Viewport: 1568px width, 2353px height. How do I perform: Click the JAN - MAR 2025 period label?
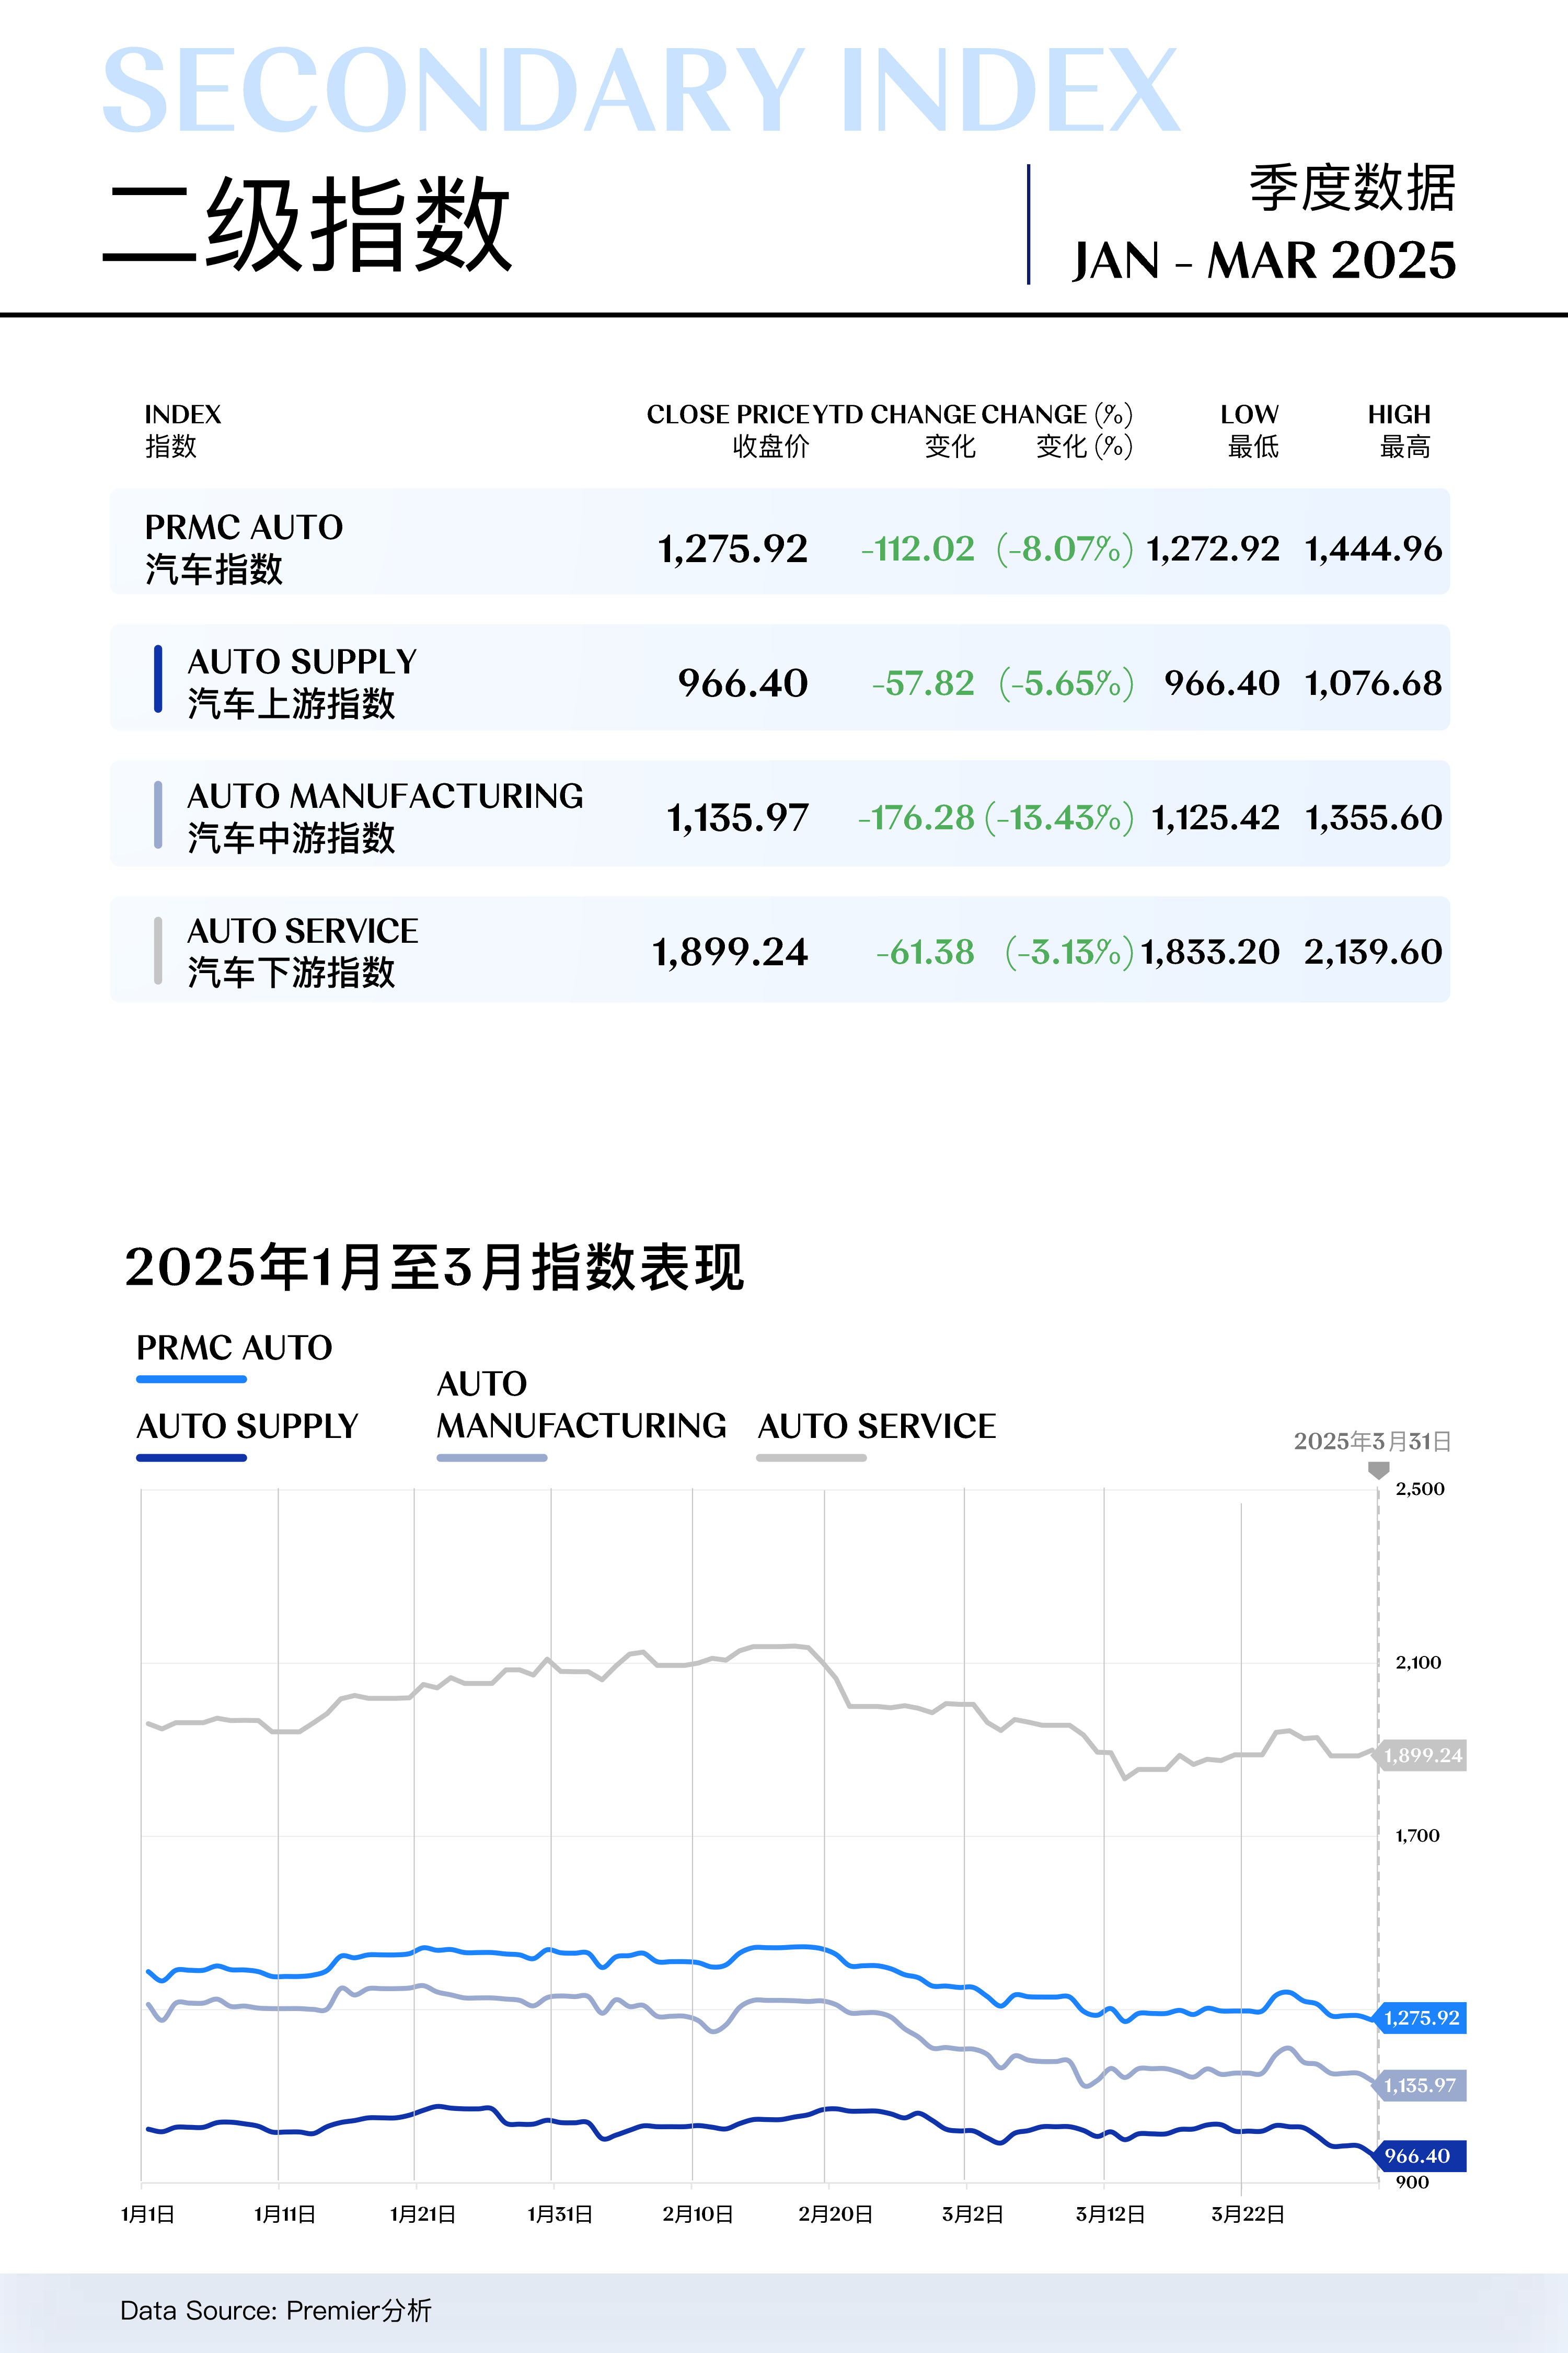(1264, 261)
